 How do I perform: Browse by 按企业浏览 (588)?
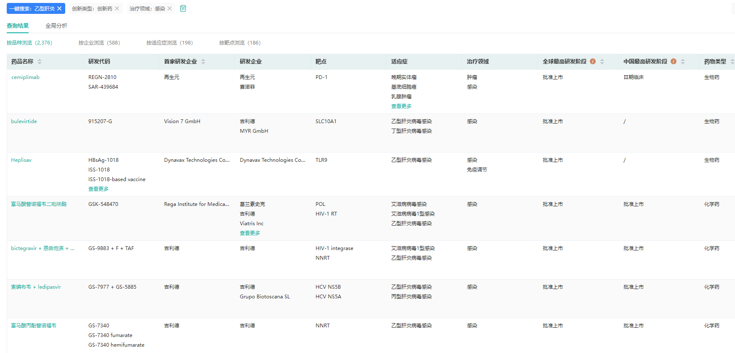[x=99, y=43]
